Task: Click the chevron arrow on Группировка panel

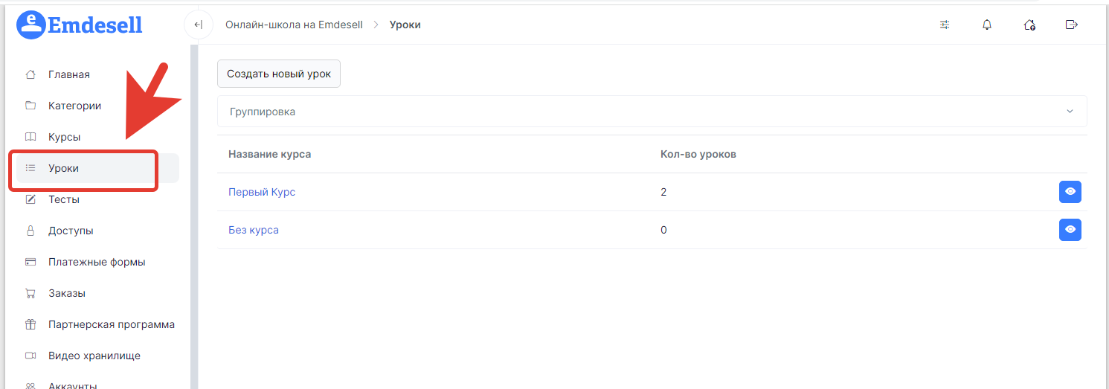Action: tap(1070, 112)
